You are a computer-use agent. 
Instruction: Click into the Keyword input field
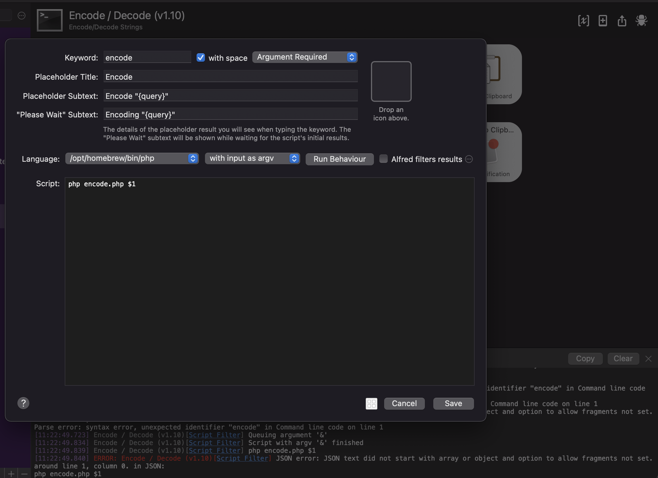click(147, 58)
